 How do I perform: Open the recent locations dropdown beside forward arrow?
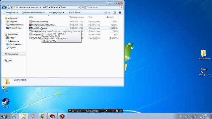(12, 7)
